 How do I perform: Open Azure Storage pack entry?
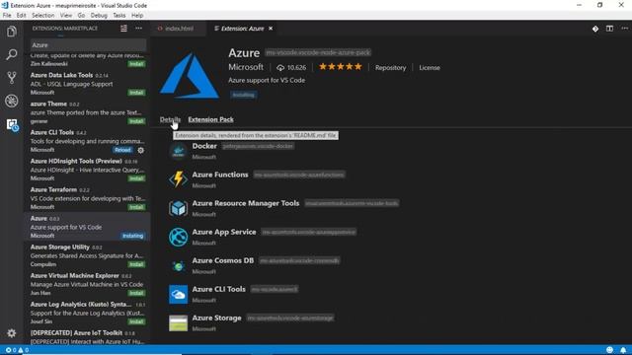pyautogui.click(x=216, y=318)
